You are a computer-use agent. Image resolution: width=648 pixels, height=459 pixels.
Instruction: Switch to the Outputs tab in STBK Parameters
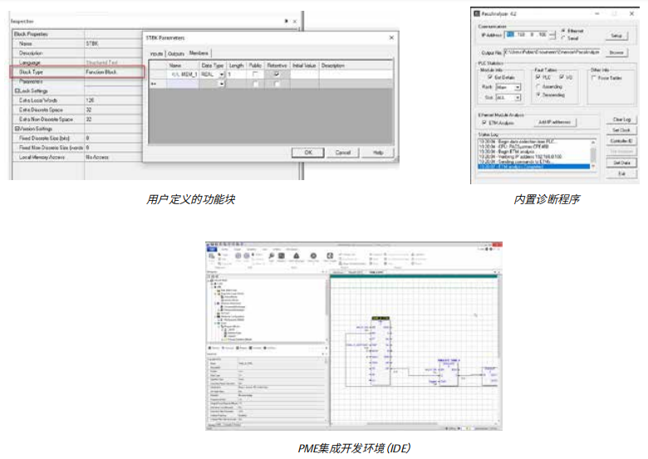coord(176,52)
